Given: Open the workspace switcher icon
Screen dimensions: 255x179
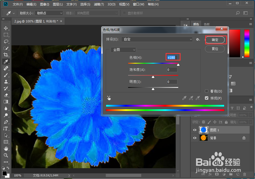Looking at the screenshot, I should click(x=245, y=13).
